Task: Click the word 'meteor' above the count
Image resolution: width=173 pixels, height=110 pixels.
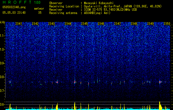Action: [39, 9]
